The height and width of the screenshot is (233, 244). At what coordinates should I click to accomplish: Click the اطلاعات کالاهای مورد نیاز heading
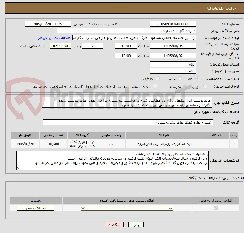pos(216,112)
